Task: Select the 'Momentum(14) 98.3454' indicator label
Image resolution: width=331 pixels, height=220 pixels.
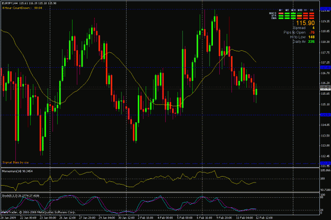Action: [17, 171]
